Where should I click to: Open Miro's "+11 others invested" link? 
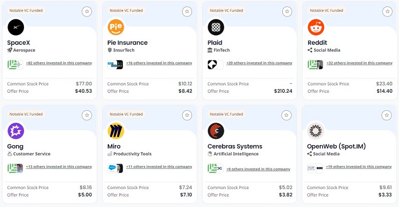pyautogui.click(x=159, y=167)
